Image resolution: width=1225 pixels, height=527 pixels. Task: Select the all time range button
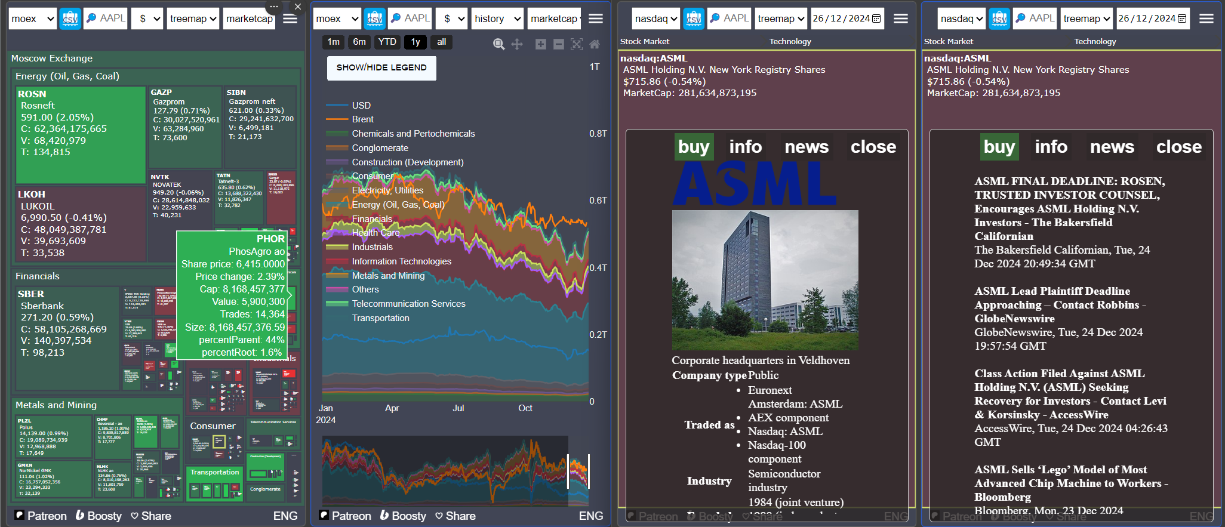pos(441,42)
